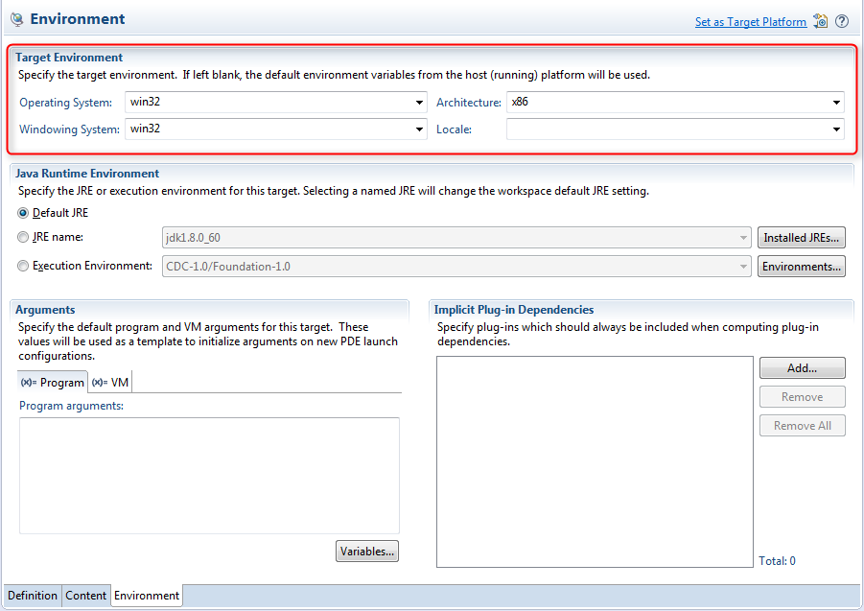Click the Remove All button
This screenshot has height=611, width=864.
point(803,425)
